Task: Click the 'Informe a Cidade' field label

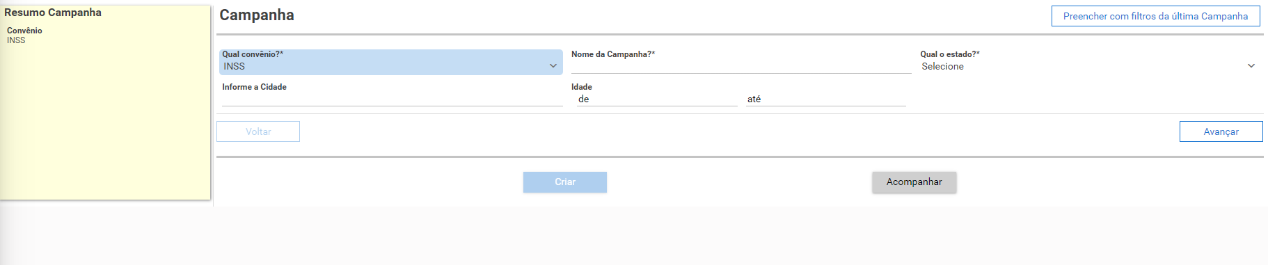Action: [254, 87]
